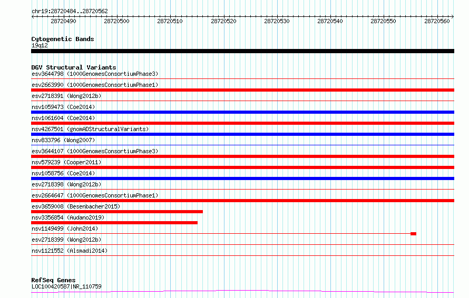
Task: Open LOC100420587|NR_110759 gene label
Action: tap(66, 286)
